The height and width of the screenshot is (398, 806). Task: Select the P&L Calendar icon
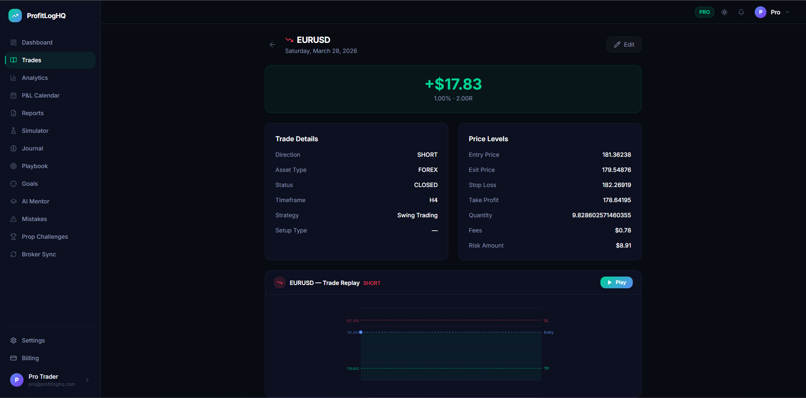coord(14,95)
